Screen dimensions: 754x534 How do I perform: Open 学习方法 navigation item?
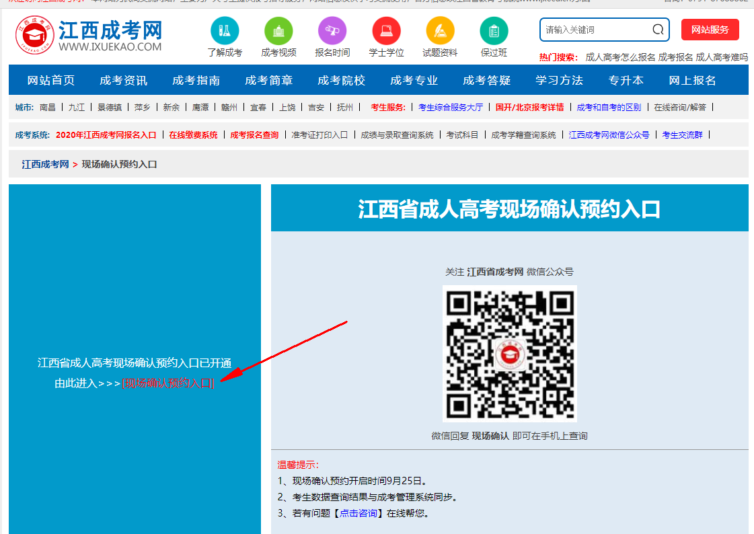[559, 80]
